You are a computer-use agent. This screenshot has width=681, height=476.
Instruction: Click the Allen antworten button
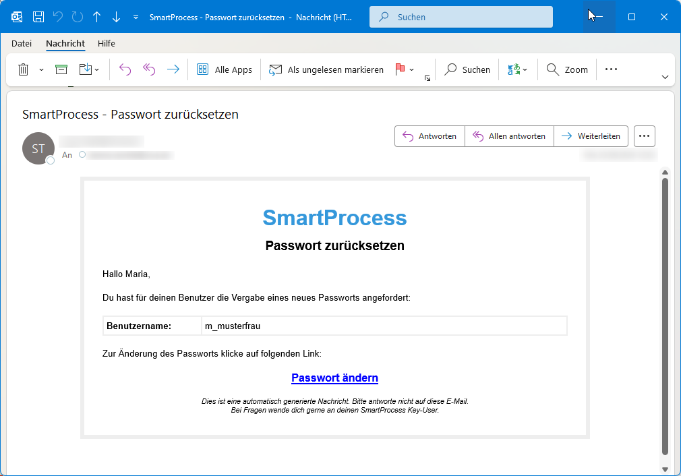pyautogui.click(x=509, y=136)
